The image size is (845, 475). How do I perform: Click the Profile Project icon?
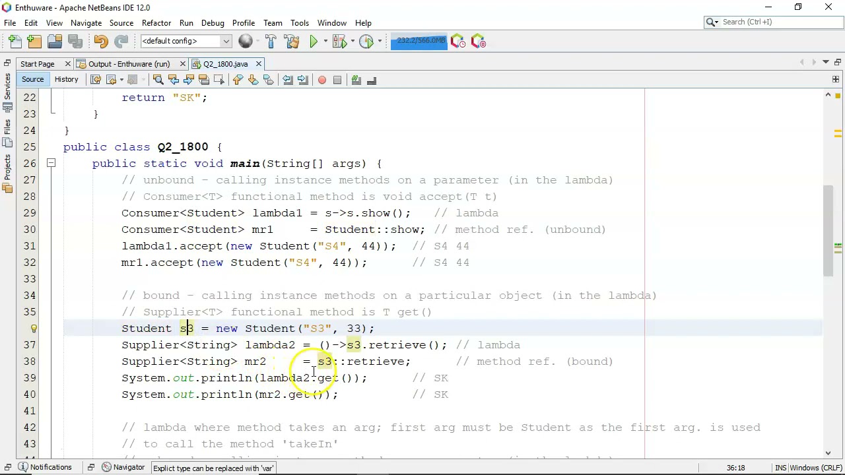coord(366,41)
